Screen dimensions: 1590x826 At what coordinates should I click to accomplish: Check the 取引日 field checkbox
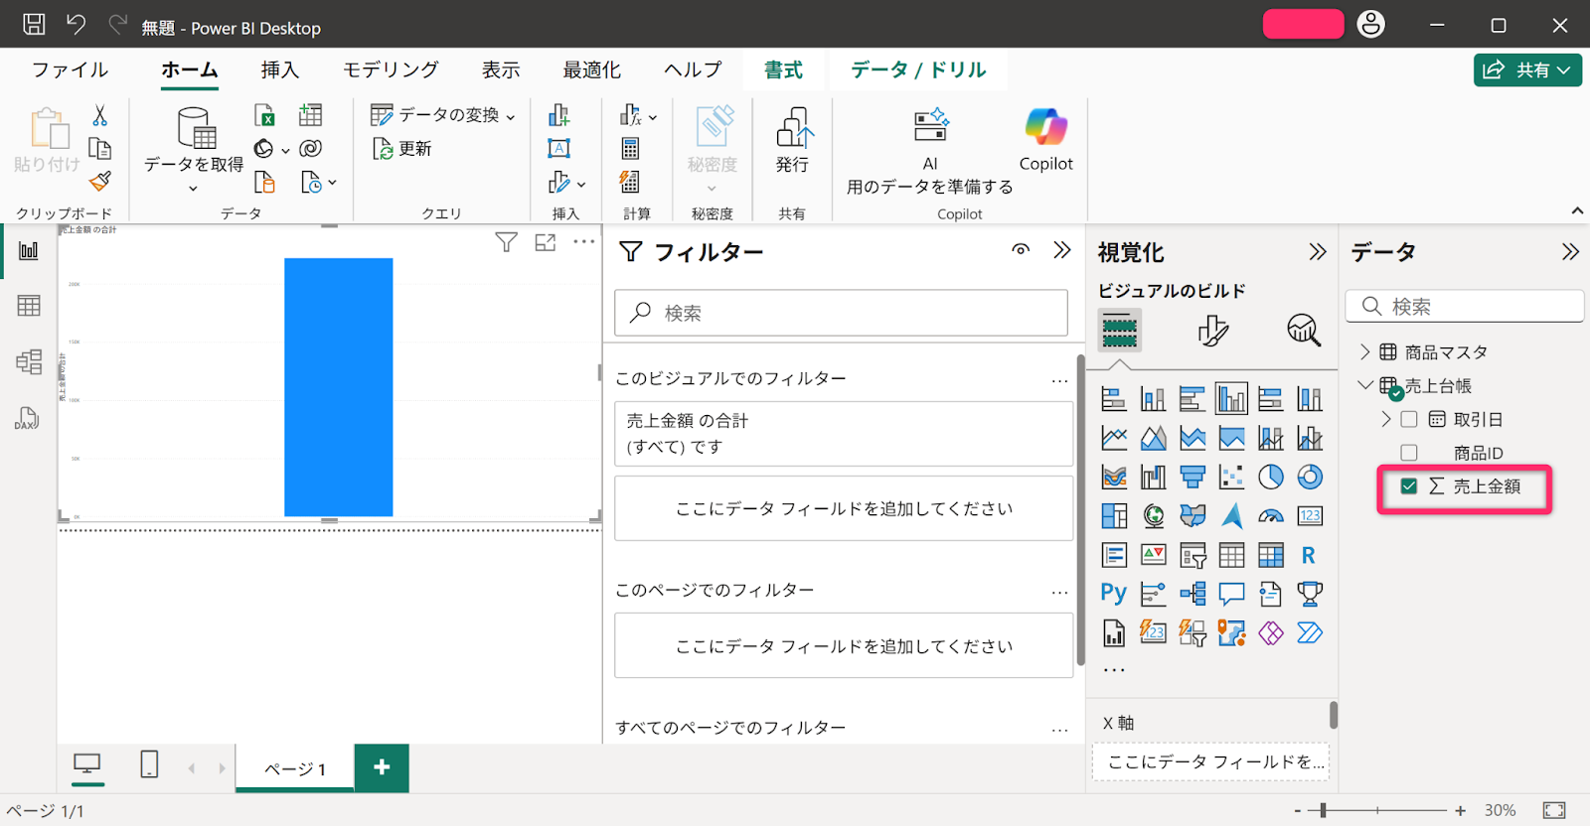coord(1408,419)
